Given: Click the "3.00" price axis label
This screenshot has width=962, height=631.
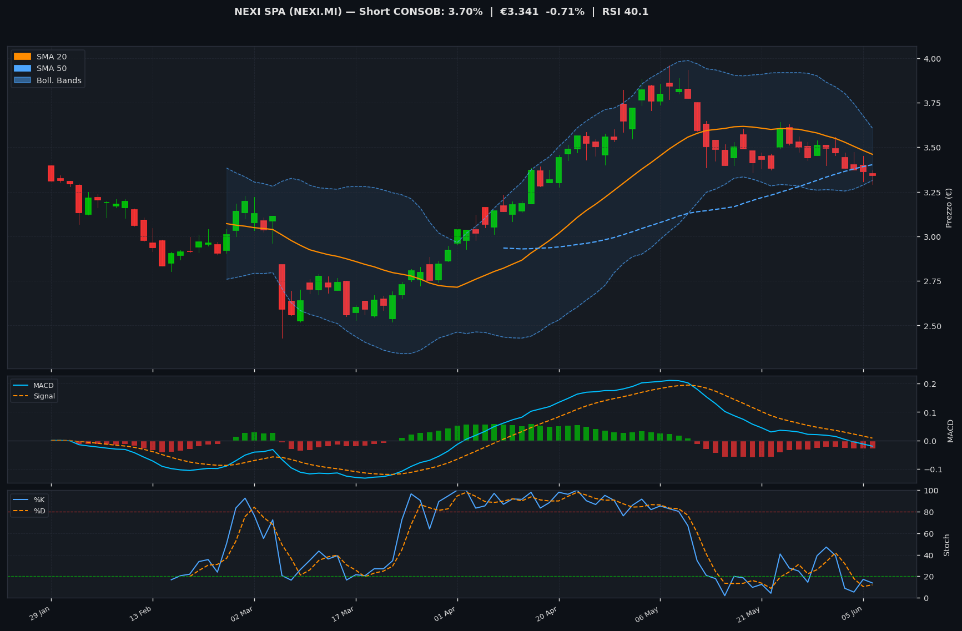Looking at the screenshot, I should pyautogui.click(x=932, y=237).
